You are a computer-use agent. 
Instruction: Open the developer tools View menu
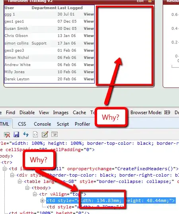click(44, 113)
